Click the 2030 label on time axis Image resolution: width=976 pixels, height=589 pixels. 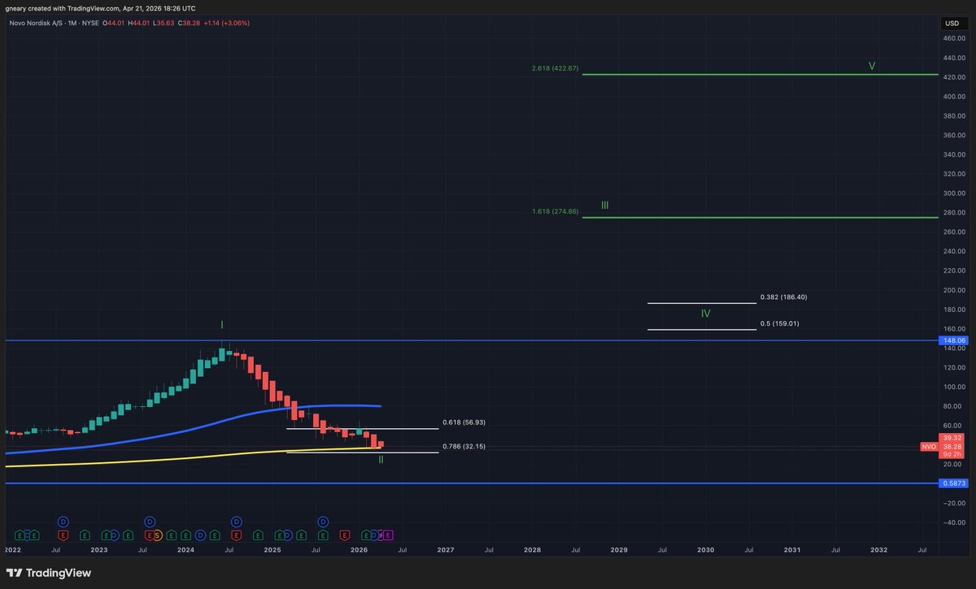click(705, 550)
